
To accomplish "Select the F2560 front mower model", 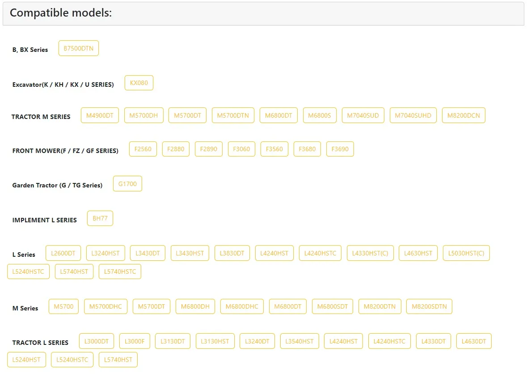I will click(143, 149).
